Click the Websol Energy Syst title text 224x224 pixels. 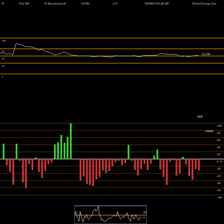click(204, 4)
